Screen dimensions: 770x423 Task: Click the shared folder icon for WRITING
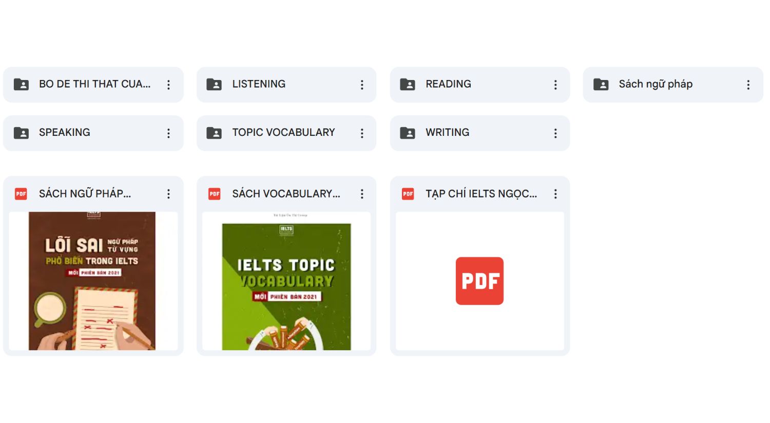click(408, 132)
